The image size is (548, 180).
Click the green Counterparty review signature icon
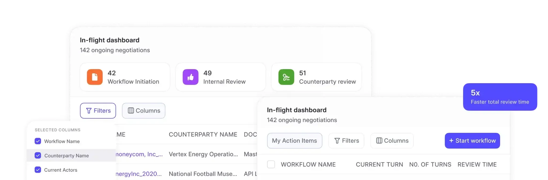[286, 77]
